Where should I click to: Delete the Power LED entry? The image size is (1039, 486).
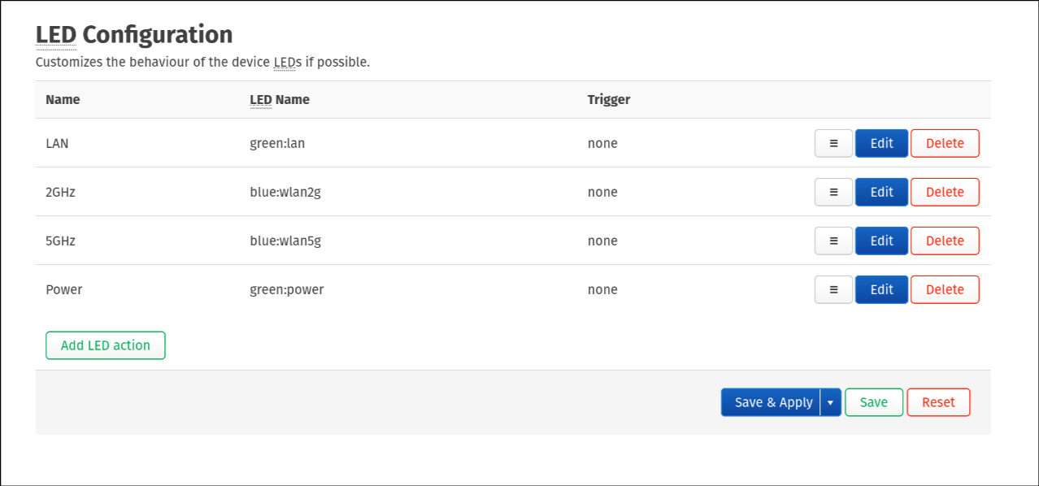[x=945, y=289]
